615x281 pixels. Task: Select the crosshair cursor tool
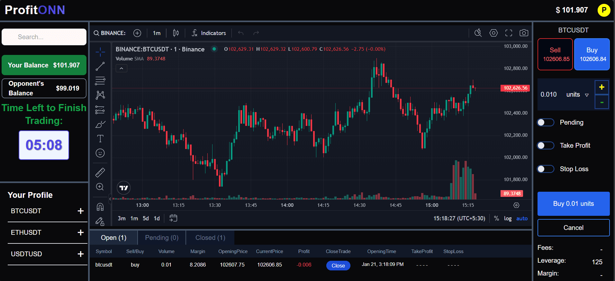pyautogui.click(x=100, y=52)
